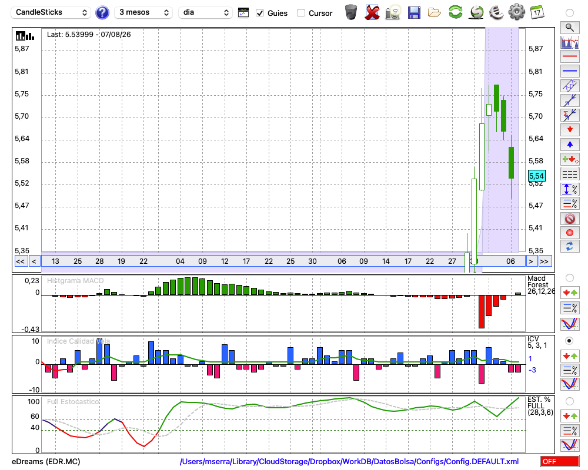Click the eDreams (EDR.MC) ticker label

(46, 461)
